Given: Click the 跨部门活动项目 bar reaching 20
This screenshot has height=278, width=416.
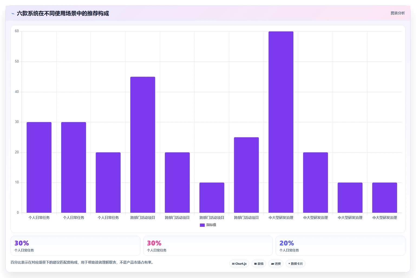Looking at the screenshot, I should tap(177, 183).
